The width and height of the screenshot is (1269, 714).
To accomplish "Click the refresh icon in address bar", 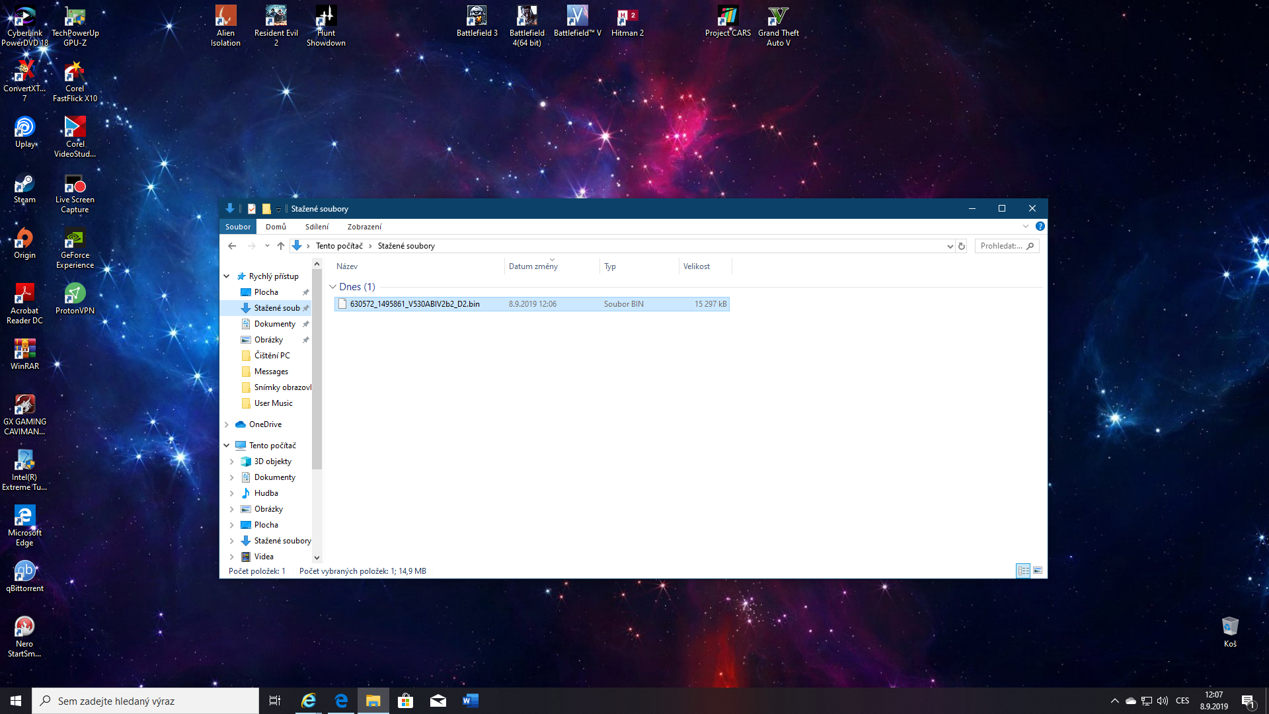I will 962,246.
